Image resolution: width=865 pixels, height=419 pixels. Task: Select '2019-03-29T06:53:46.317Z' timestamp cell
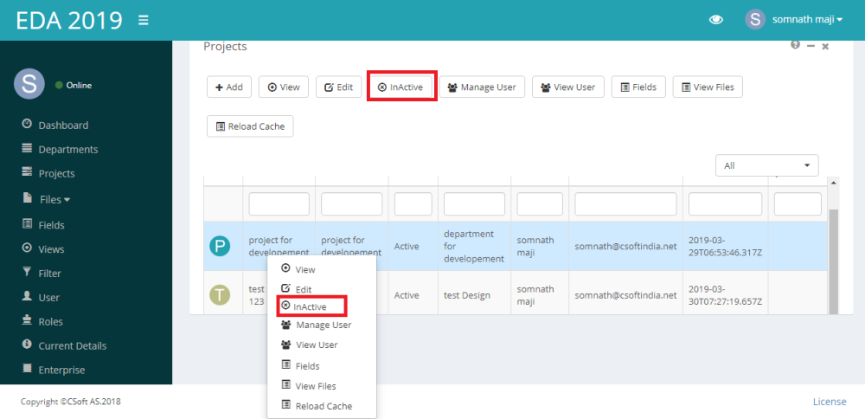tap(726, 246)
